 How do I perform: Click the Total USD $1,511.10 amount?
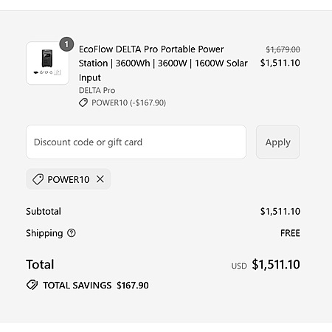266,265
